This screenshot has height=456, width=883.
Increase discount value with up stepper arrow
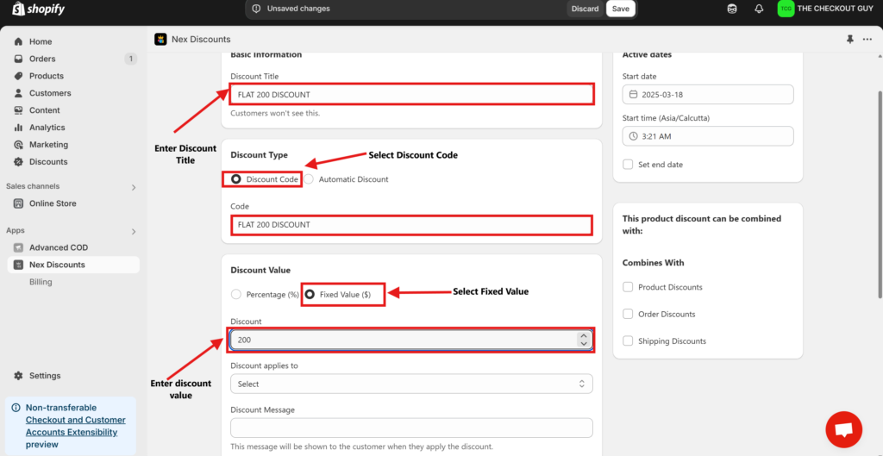coord(584,336)
